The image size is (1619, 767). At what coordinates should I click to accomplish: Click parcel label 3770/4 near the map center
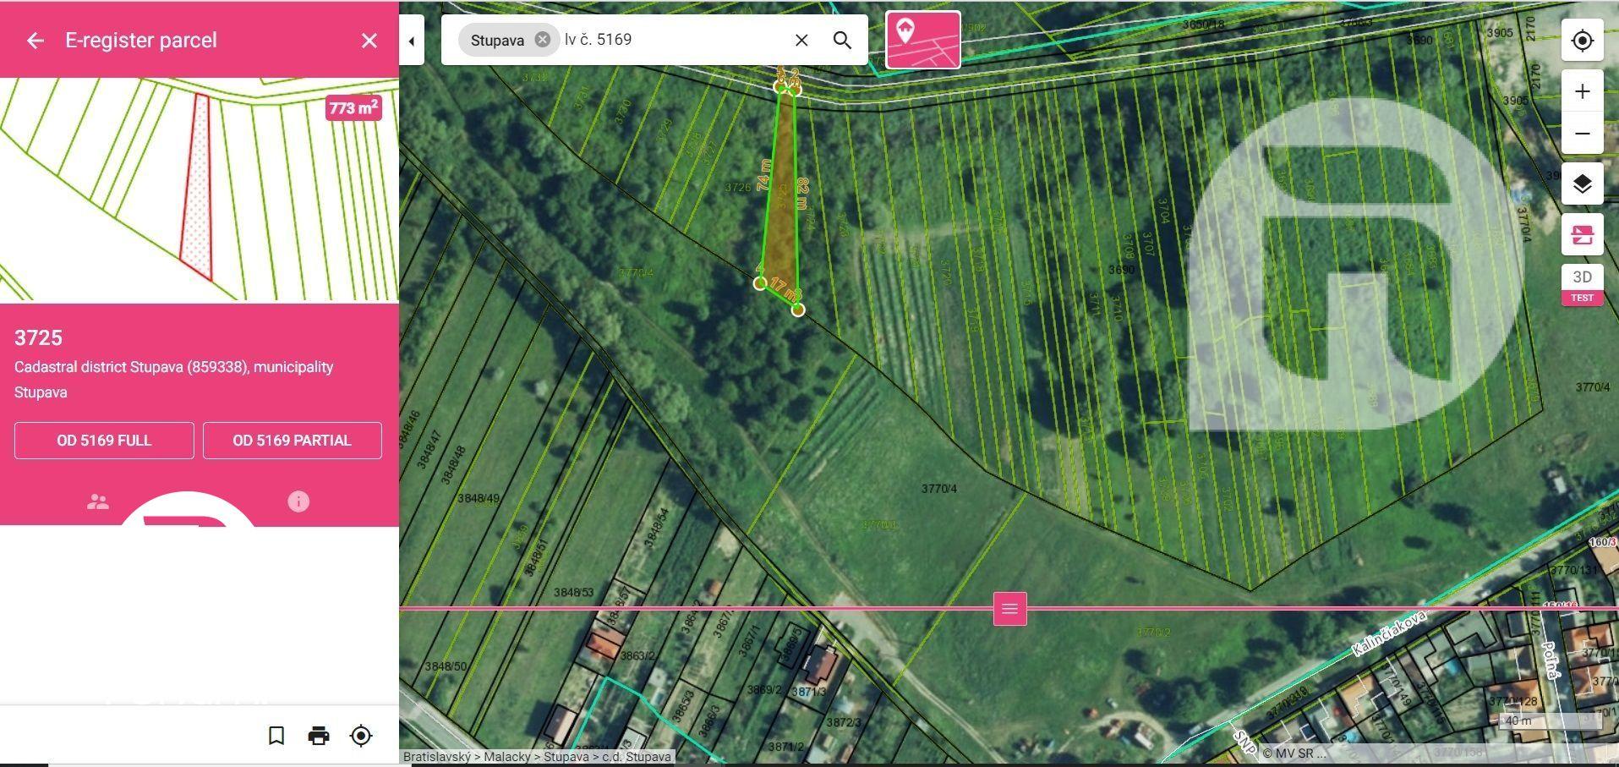click(938, 489)
